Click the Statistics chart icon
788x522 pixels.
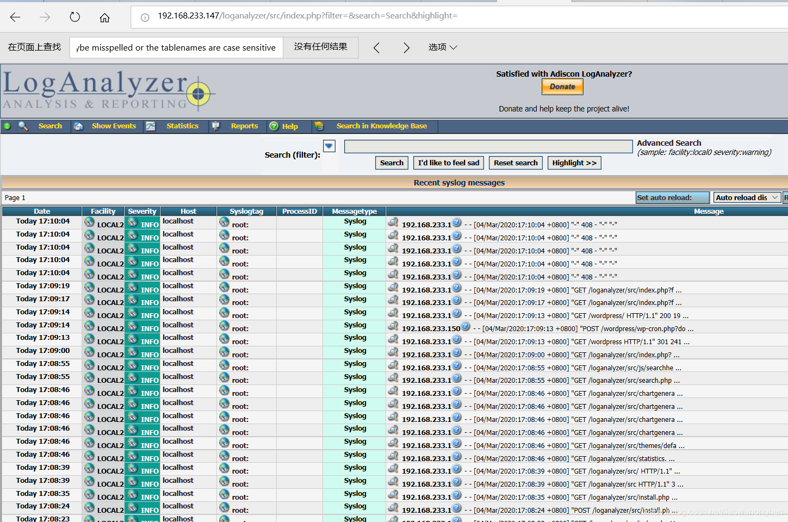[x=151, y=126]
